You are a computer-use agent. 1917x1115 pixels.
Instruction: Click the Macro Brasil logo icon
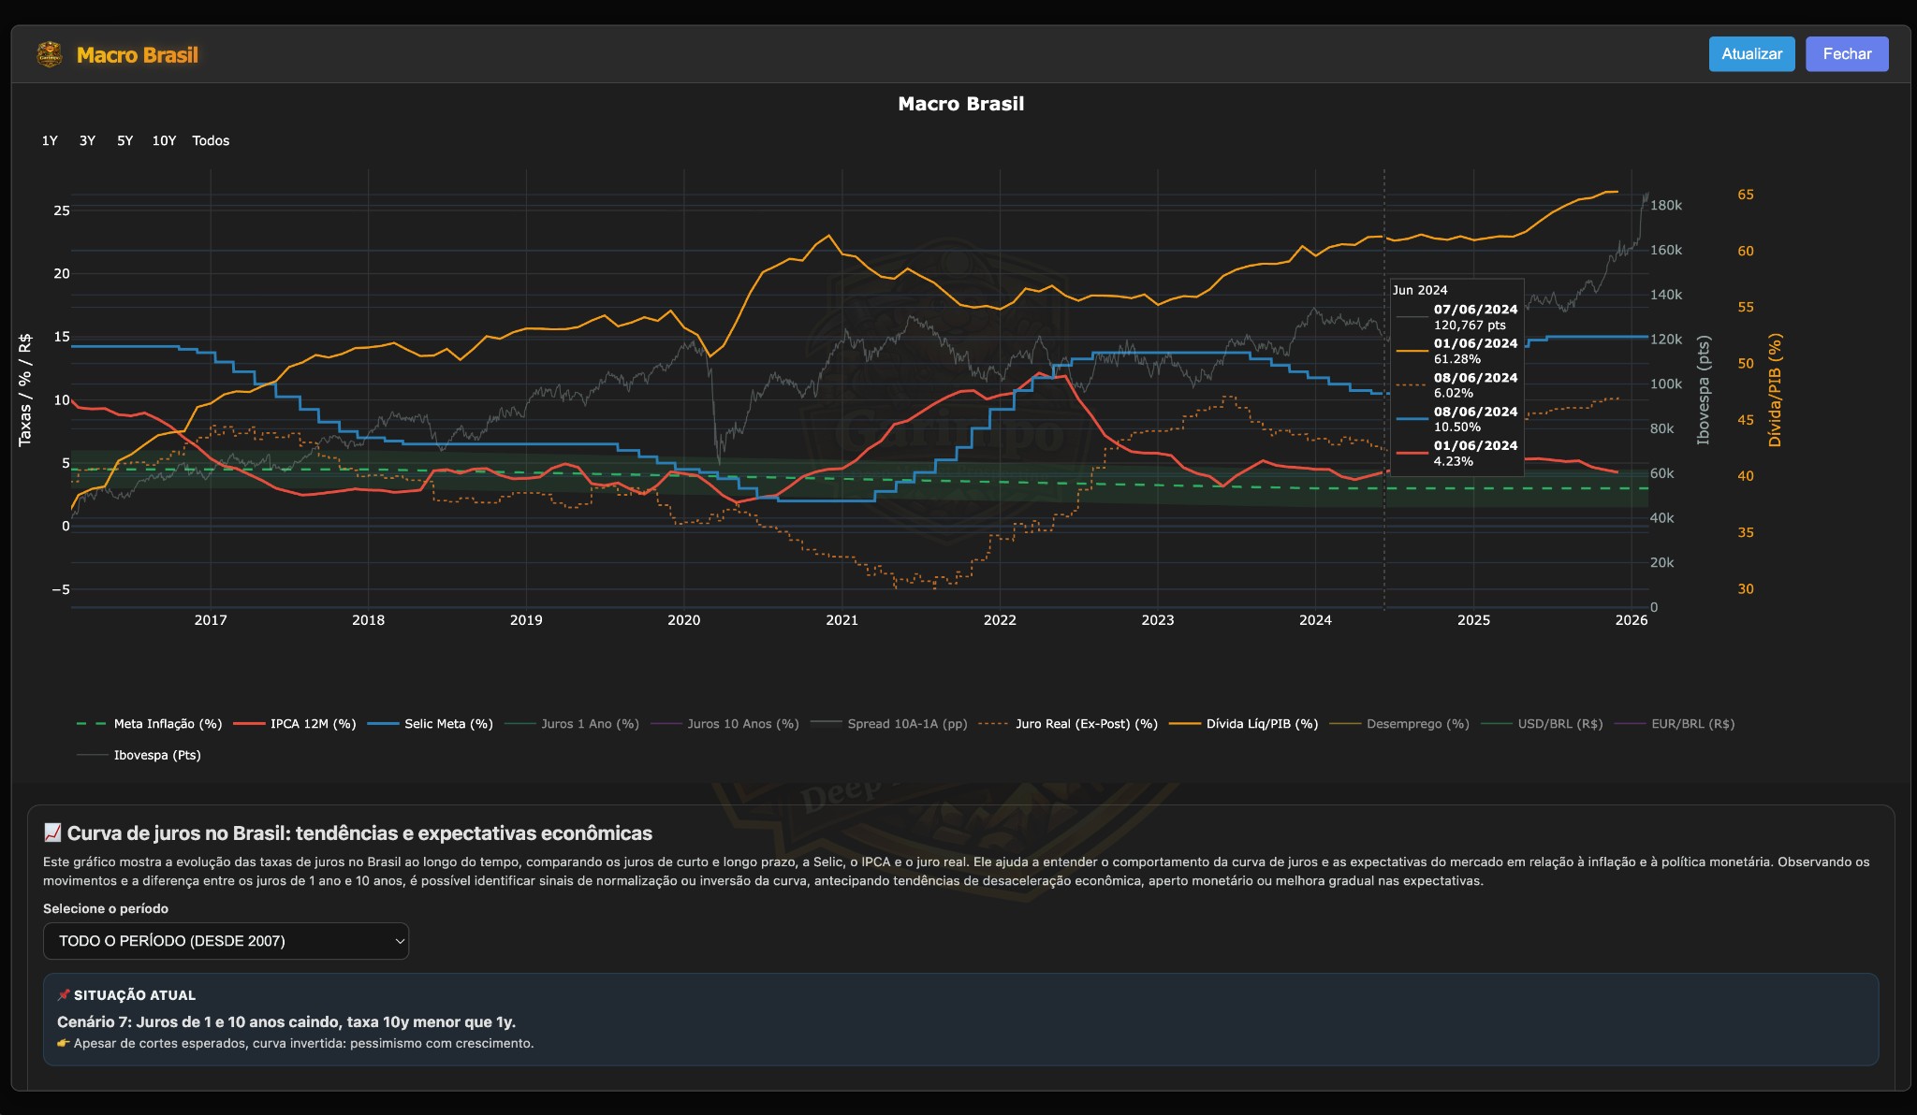(49, 54)
